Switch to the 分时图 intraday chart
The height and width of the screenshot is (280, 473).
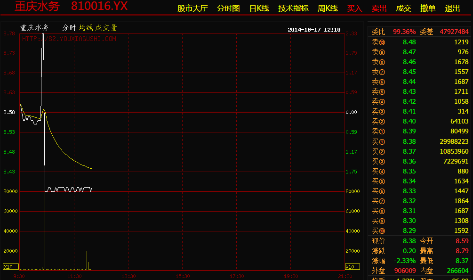(228, 8)
